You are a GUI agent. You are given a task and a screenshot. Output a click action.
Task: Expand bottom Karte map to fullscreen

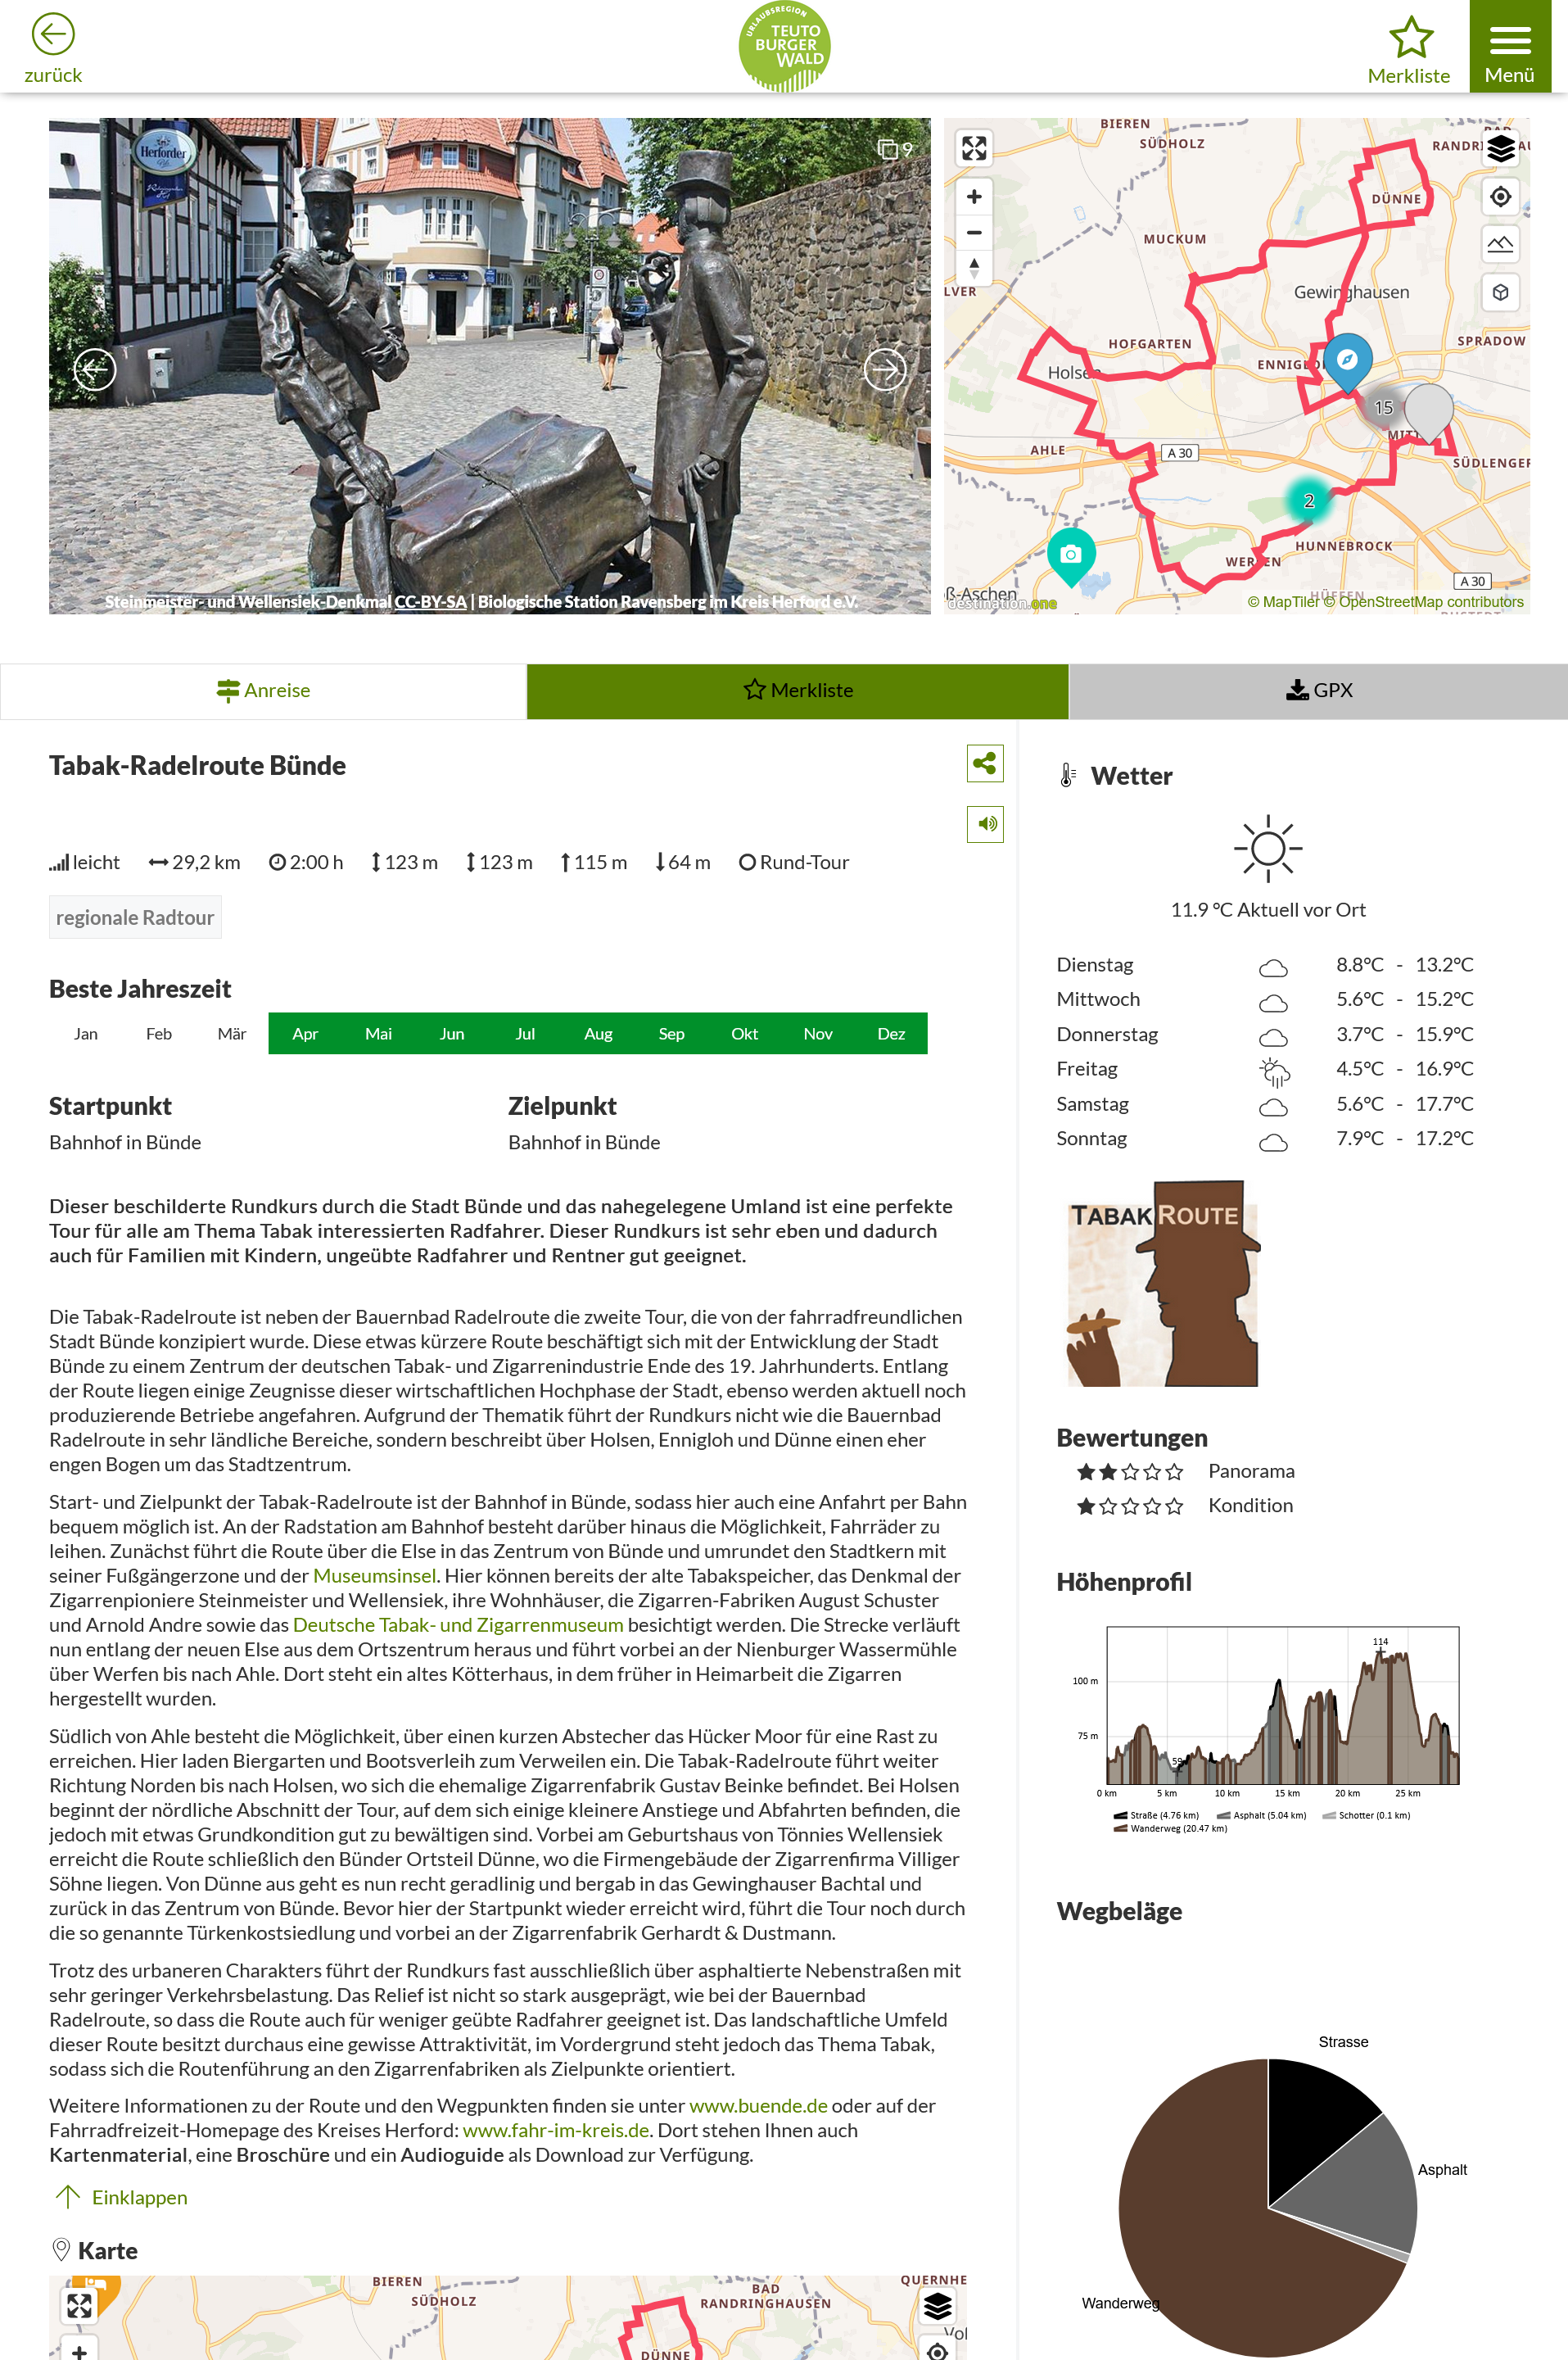point(79,2306)
